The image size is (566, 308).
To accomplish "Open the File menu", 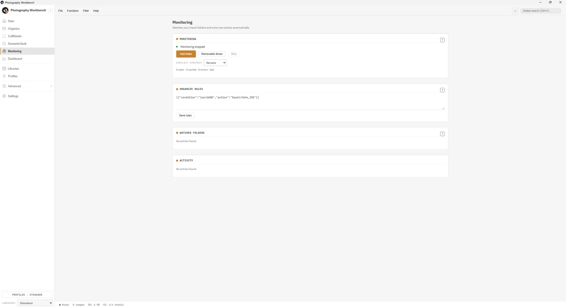I will pos(60,11).
